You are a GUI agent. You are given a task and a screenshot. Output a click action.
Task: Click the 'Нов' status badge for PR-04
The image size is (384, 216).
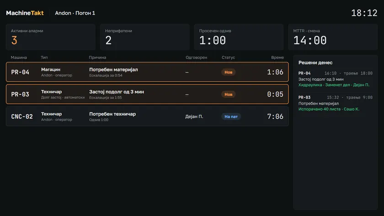[228, 72]
